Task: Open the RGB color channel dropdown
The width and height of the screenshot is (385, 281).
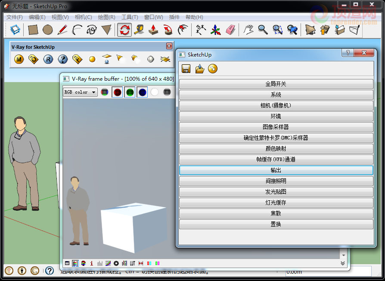Action: click(x=80, y=92)
